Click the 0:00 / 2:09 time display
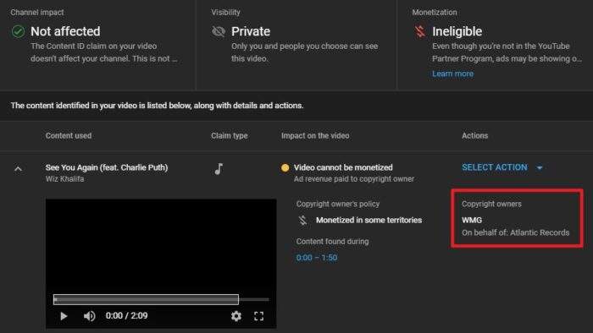Screen dimensions: 593x333 127,315
